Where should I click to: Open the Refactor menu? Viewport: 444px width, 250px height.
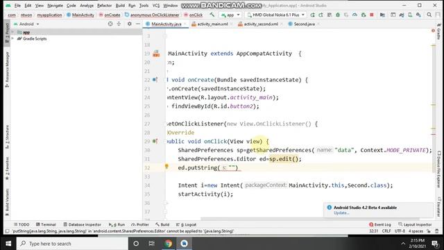104,6
